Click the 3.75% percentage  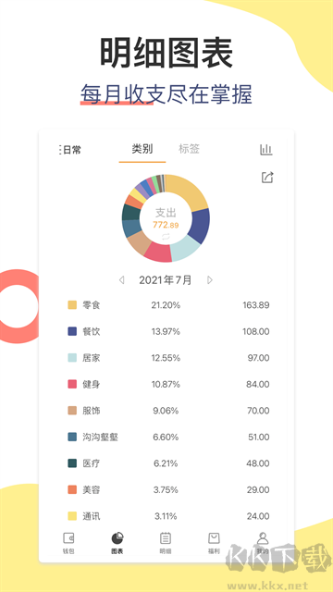[166, 489]
